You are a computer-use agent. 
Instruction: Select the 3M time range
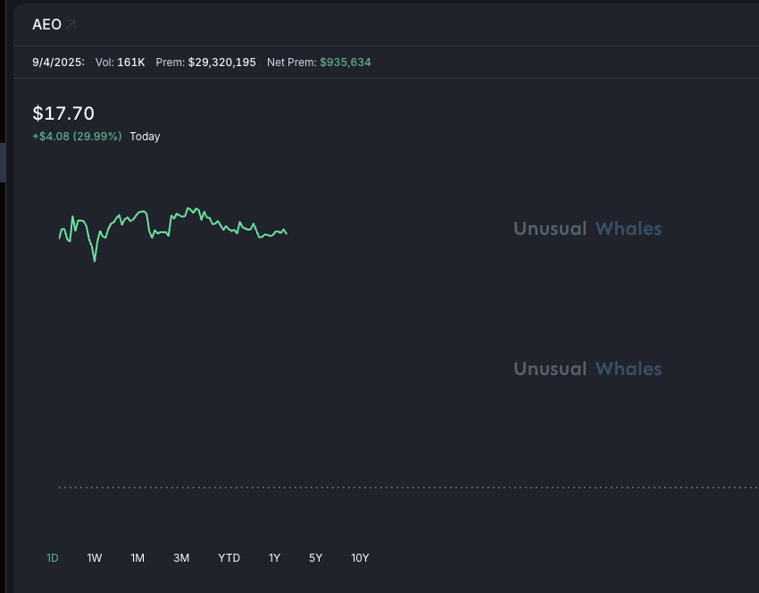[181, 558]
